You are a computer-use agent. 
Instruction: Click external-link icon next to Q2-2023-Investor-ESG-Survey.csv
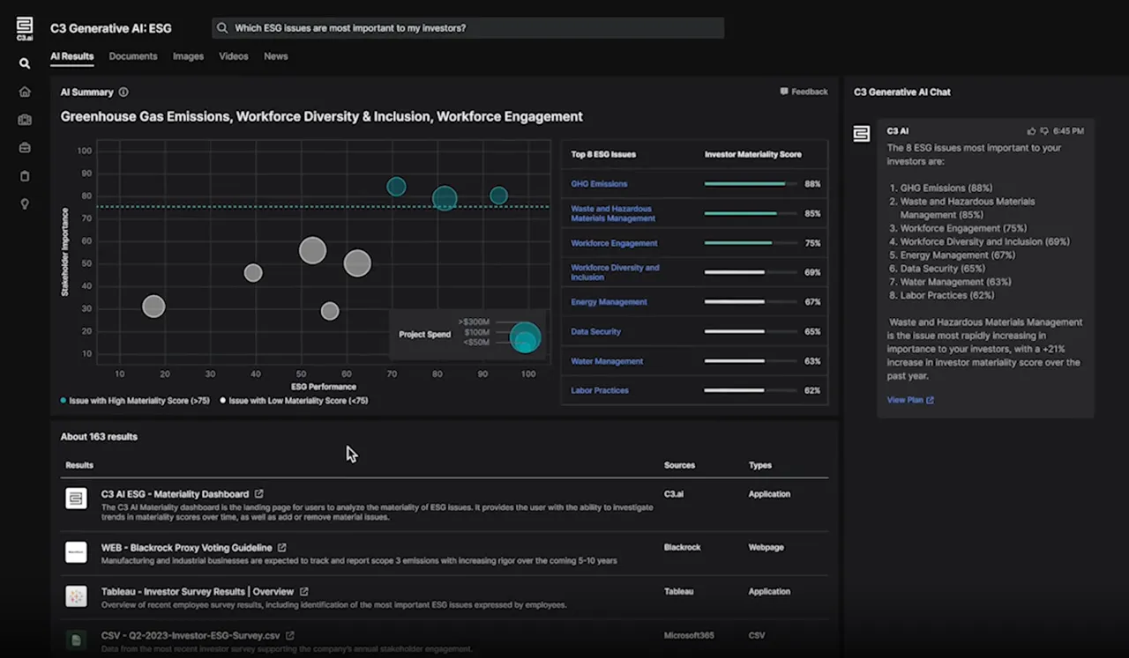290,636
